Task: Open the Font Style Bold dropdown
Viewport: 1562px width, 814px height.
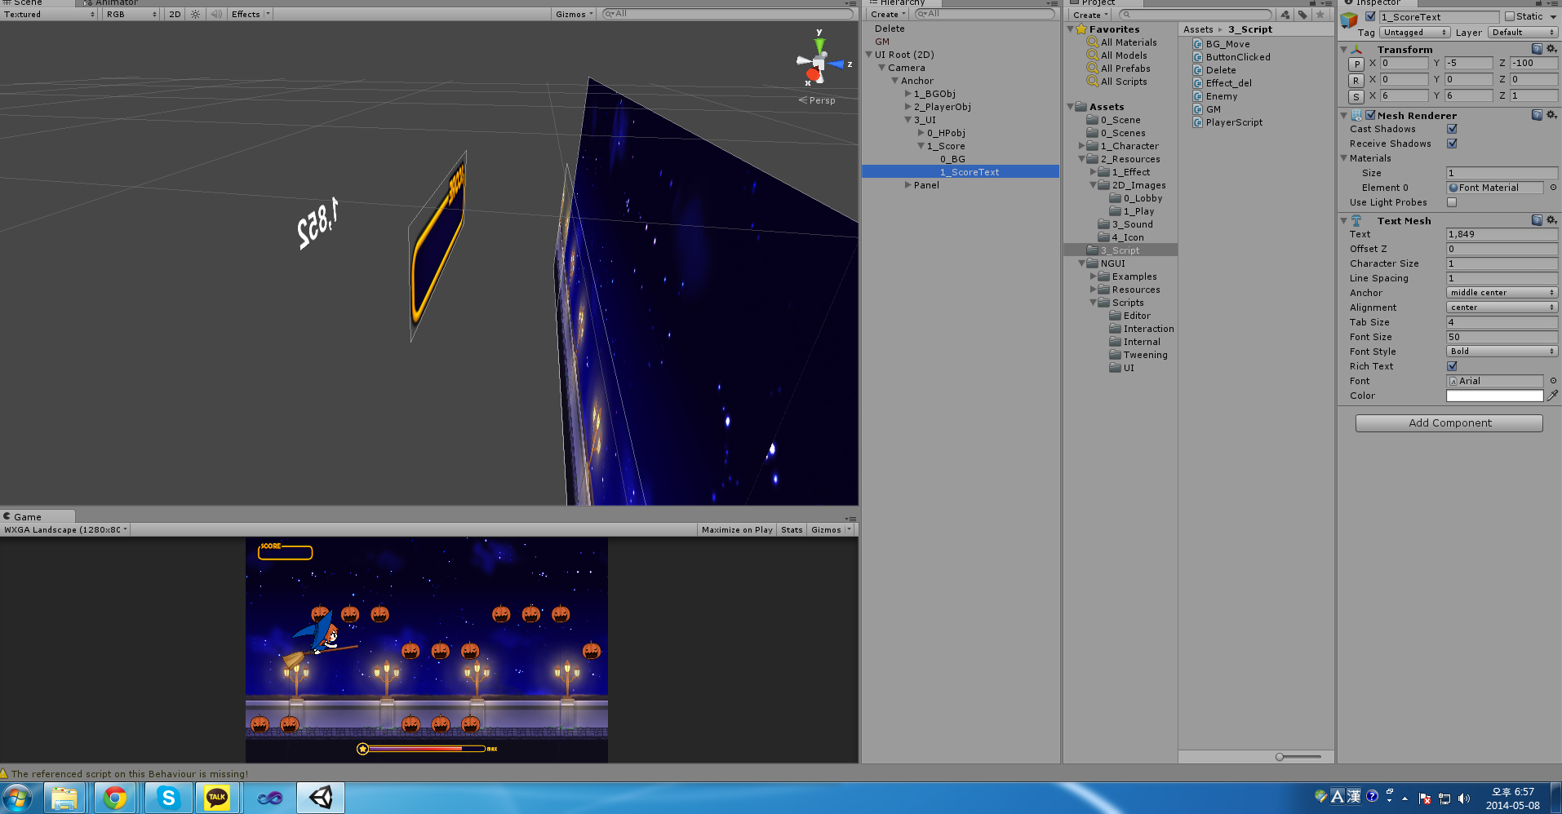Action: (1502, 352)
